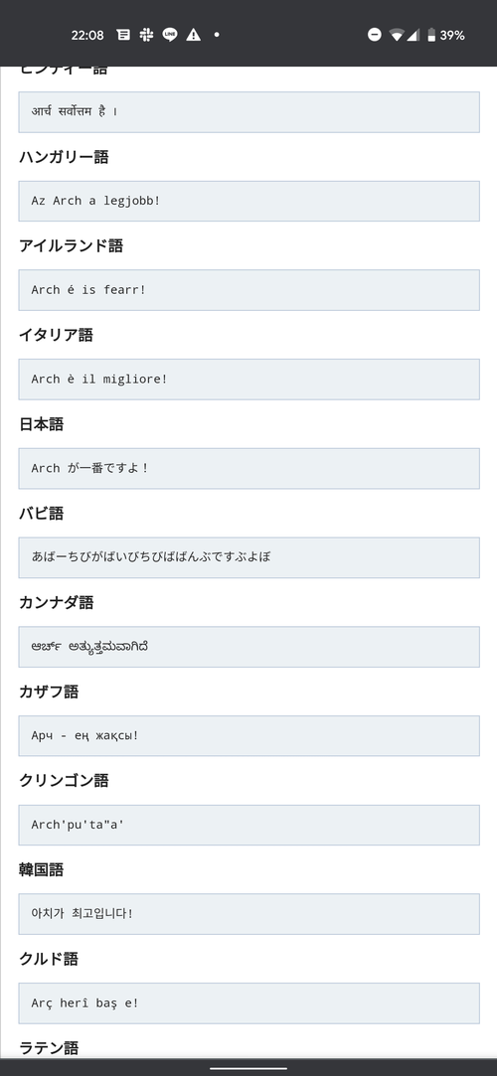
Task: Tap the Arch'pu'ta''a' Klingon code block
Action: [248, 825]
